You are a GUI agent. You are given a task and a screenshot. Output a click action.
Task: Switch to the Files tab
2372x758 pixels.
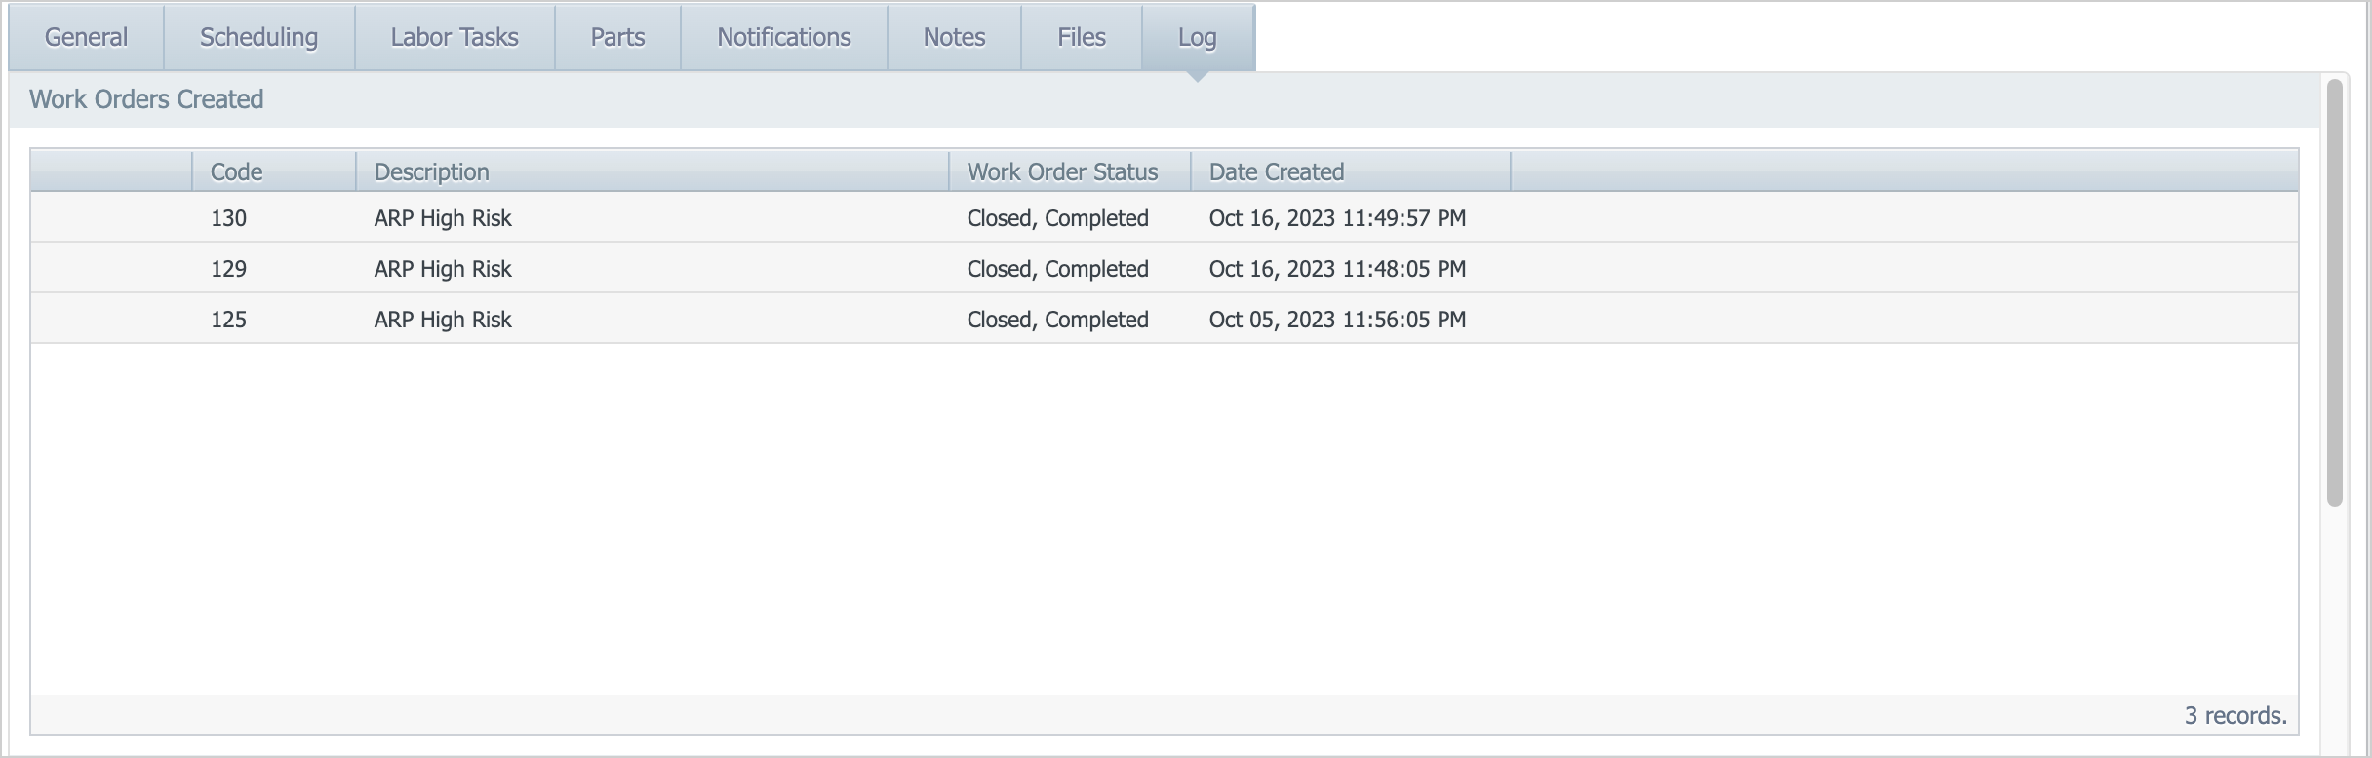(x=1080, y=37)
